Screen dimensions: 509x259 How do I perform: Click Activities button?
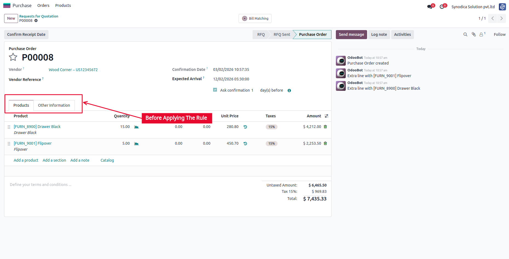coord(402,34)
